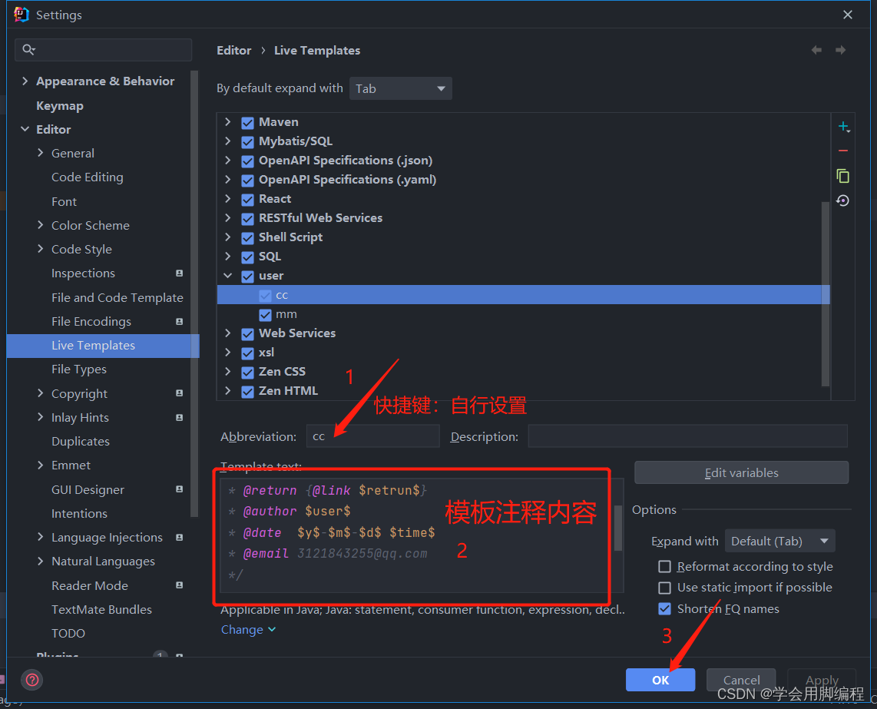The height and width of the screenshot is (709, 877).
Task: Click the Cancel button
Action: pyautogui.click(x=741, y=680)
